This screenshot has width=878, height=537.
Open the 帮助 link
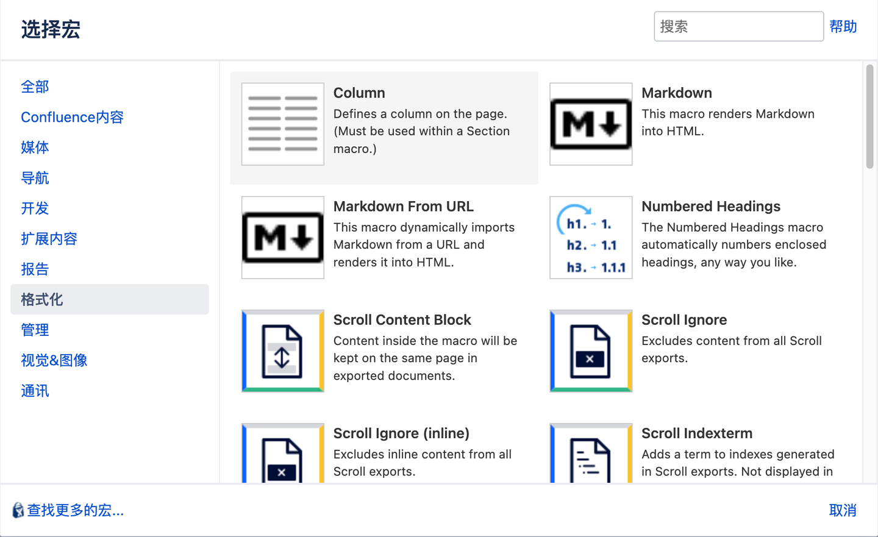tap(843, 26)
